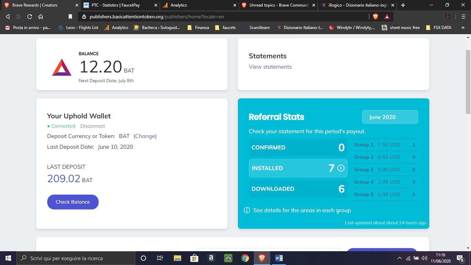Open the Action Center notifications icon
The width and height of the screenshot is (471, 265).
coord(460,258)
